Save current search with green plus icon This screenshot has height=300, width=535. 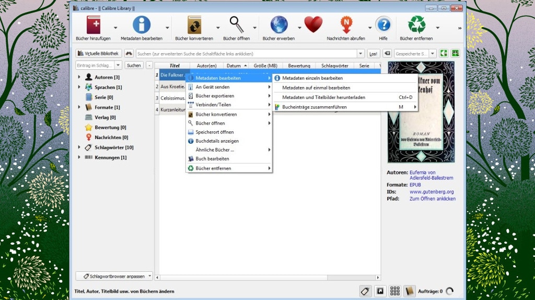455,53
